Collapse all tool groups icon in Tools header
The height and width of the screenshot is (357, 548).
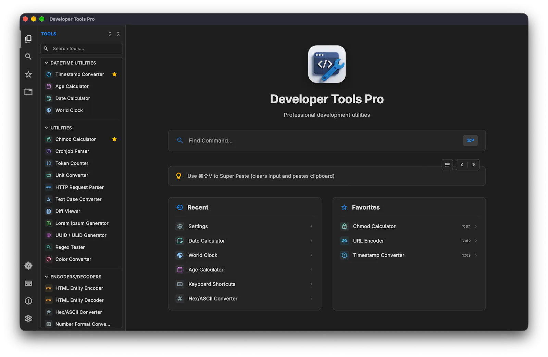(x=118, y=34)
